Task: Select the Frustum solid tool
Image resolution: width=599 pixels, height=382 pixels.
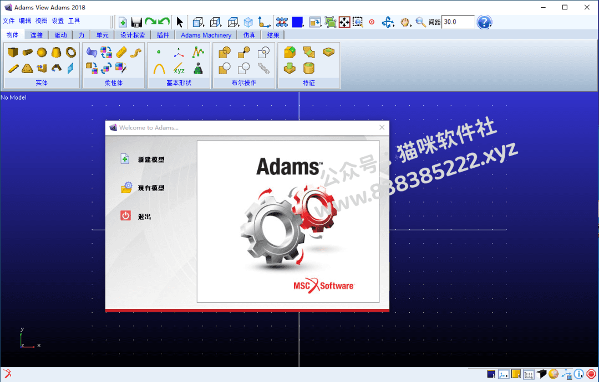Action: pyautogui.click(x=56, y=52)
